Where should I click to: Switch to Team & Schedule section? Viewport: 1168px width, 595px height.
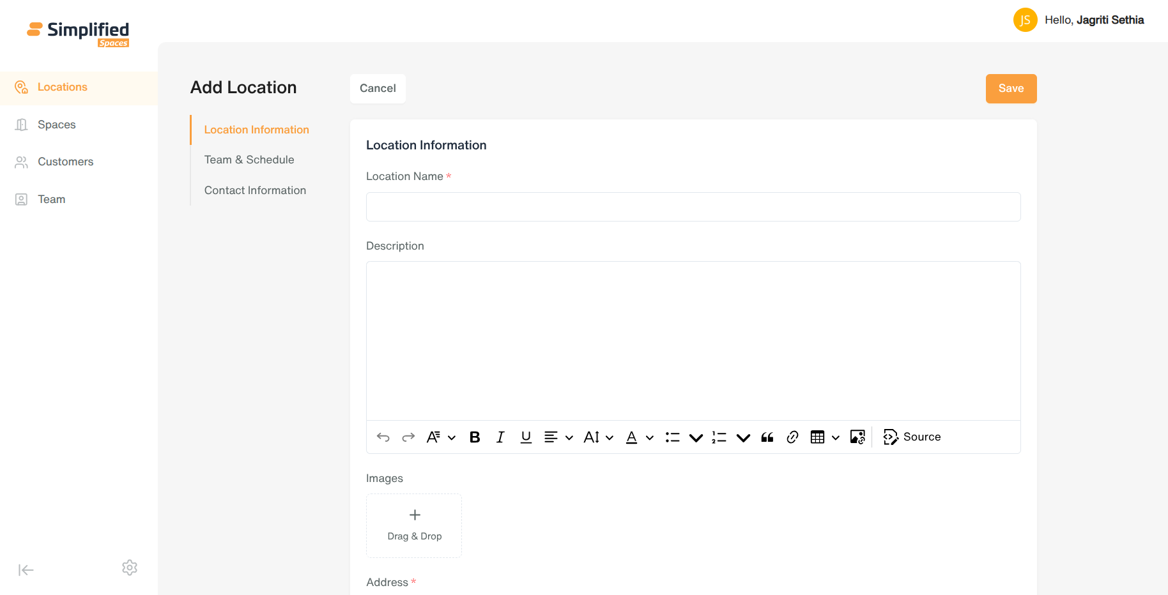[x=249, y=160]
